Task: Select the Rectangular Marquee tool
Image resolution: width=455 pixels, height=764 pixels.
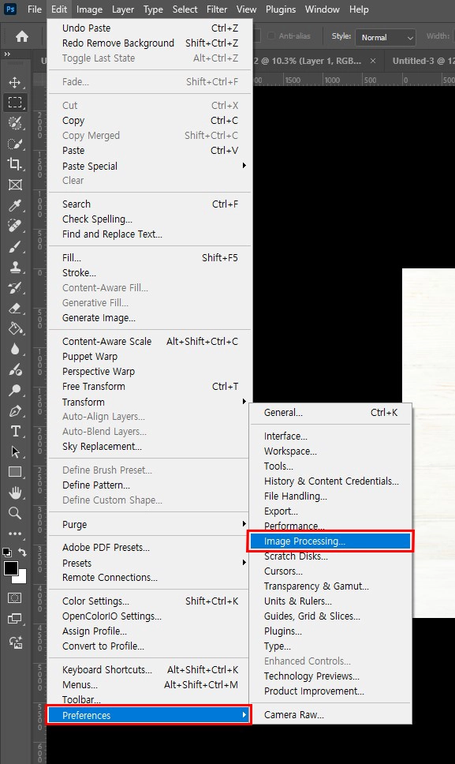Action: tap(15, 103)
